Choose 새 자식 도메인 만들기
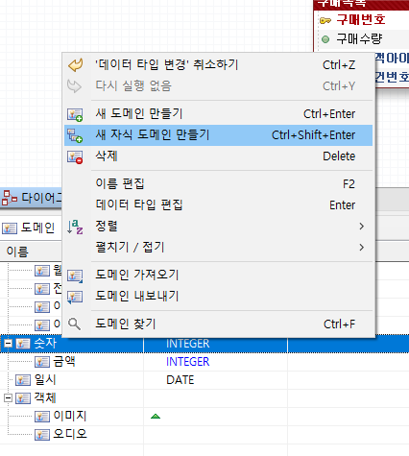The width and height of the screenshot is (409, 456). (x=218, y=135)
